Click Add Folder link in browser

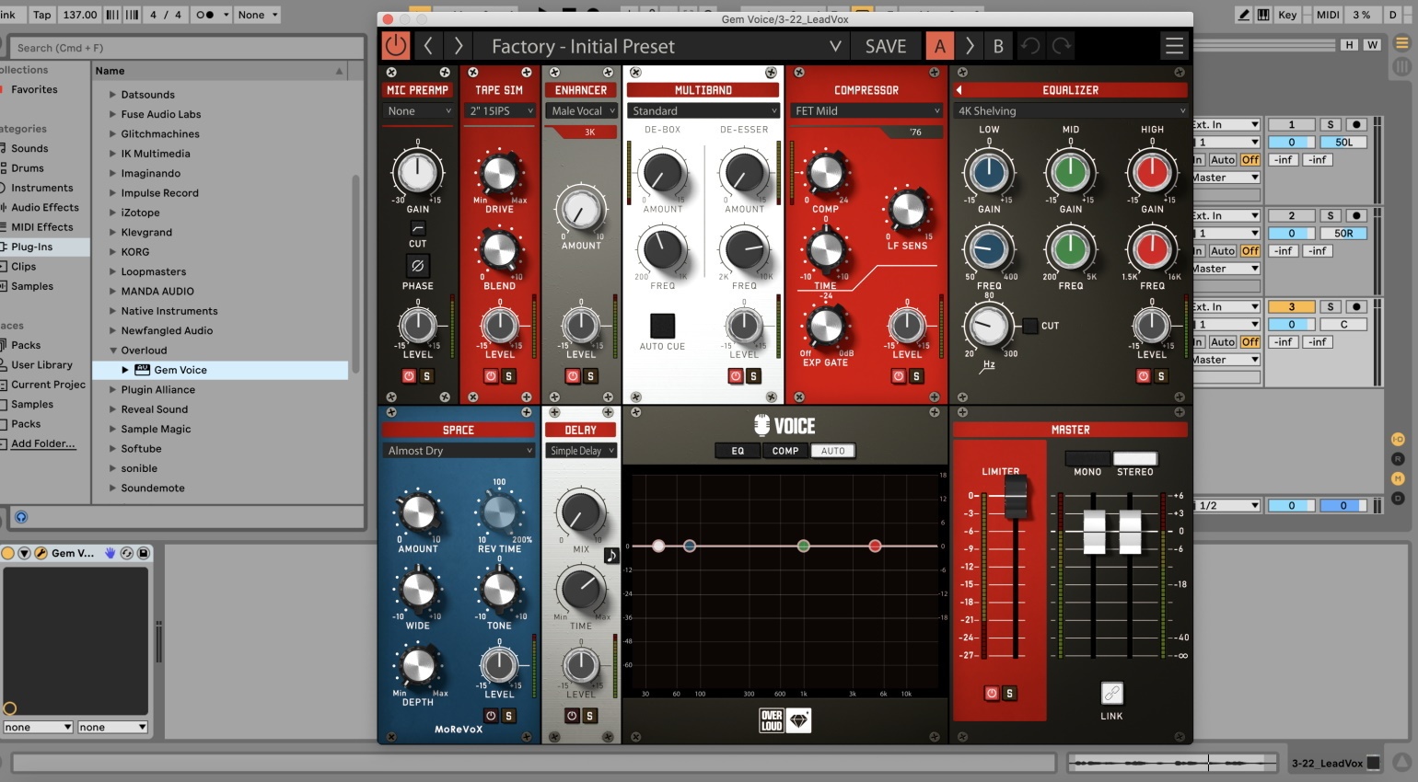[43, 443]
